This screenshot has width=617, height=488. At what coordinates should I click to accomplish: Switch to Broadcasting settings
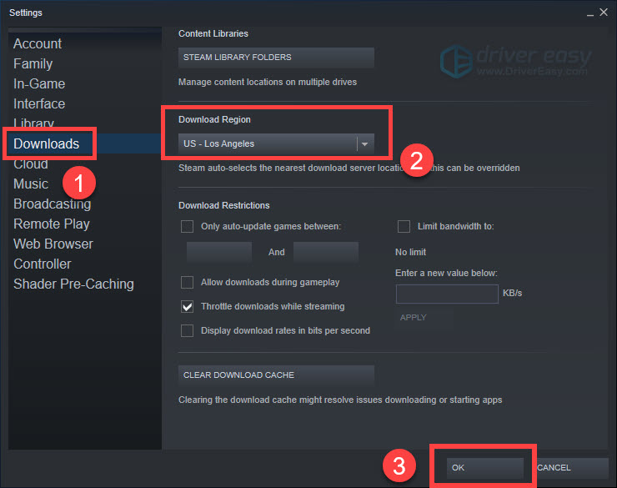52,204
